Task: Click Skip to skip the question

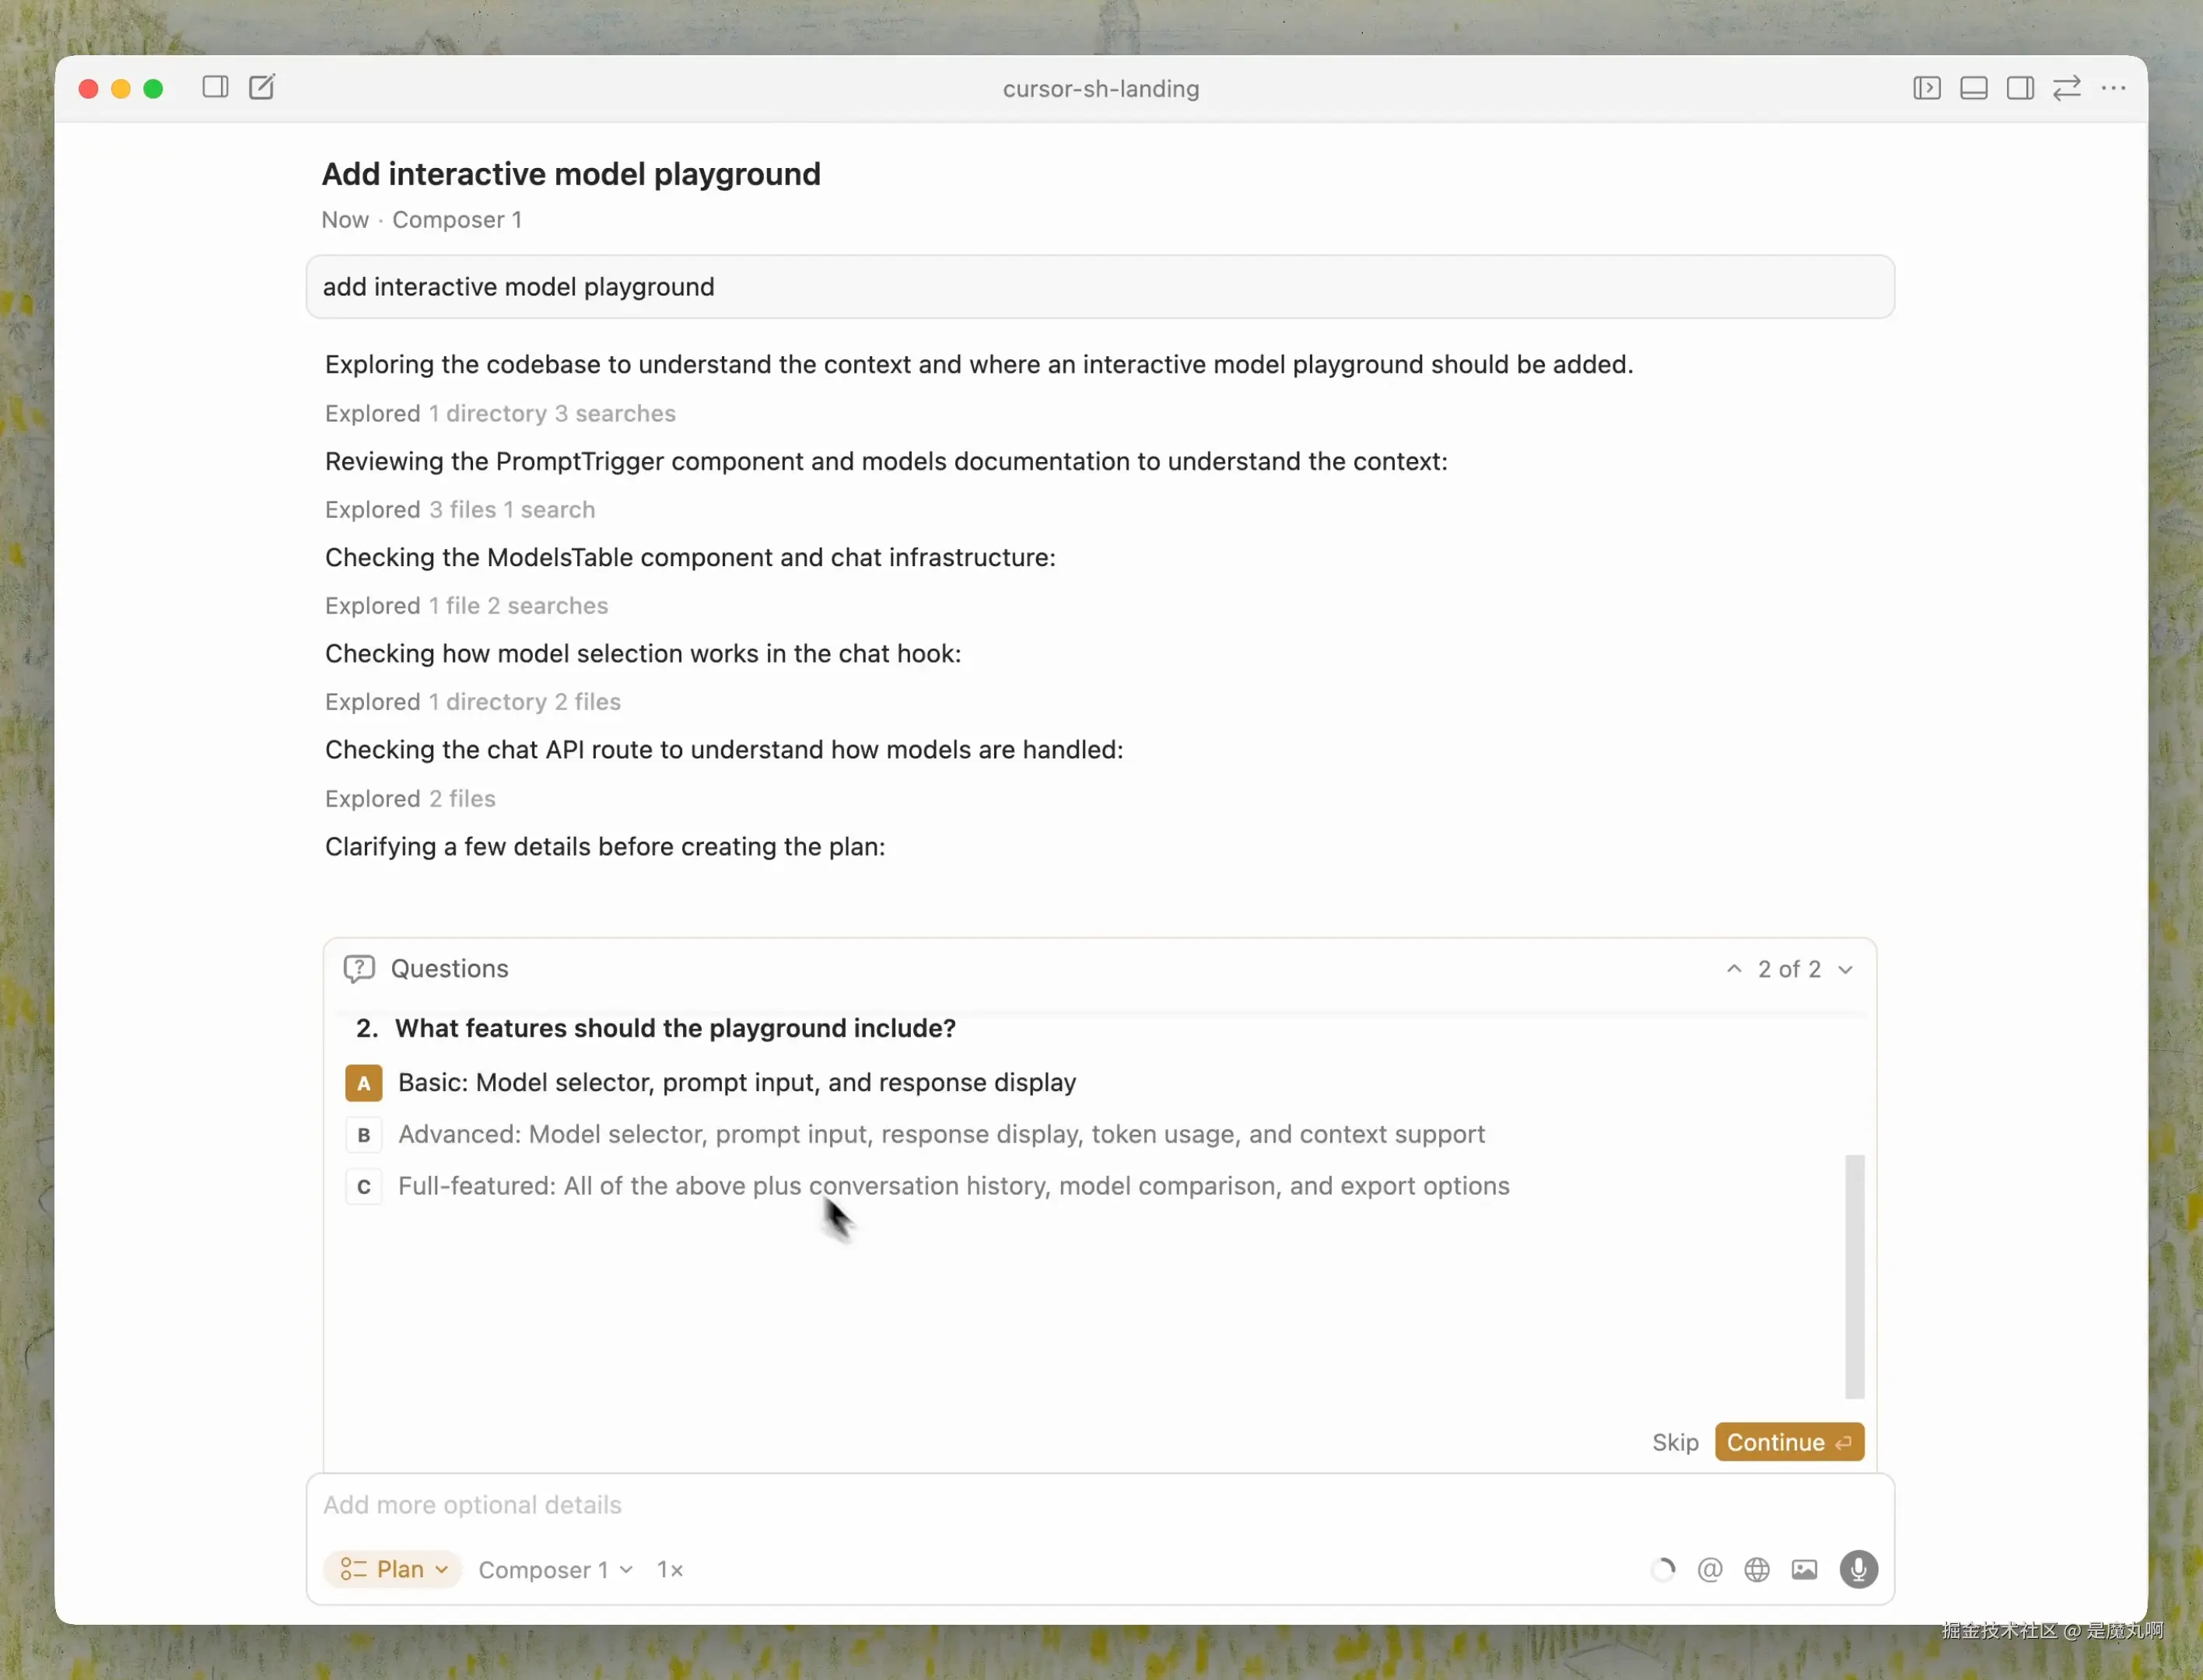Action: click(x=1675, y=1442)
